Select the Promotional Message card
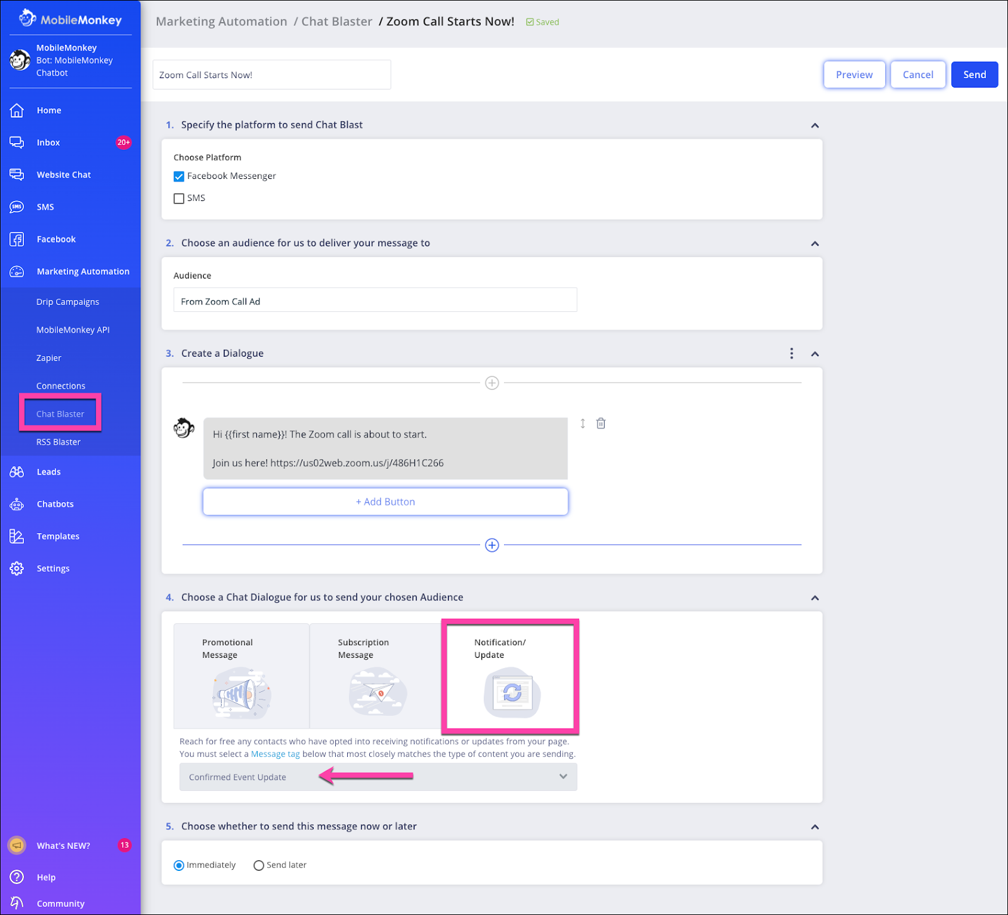Viewport: 1008px width, 915px height. [x=241, y=676]
